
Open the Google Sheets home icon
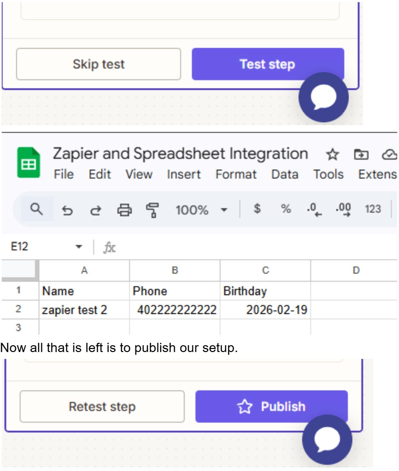point(29,163)
